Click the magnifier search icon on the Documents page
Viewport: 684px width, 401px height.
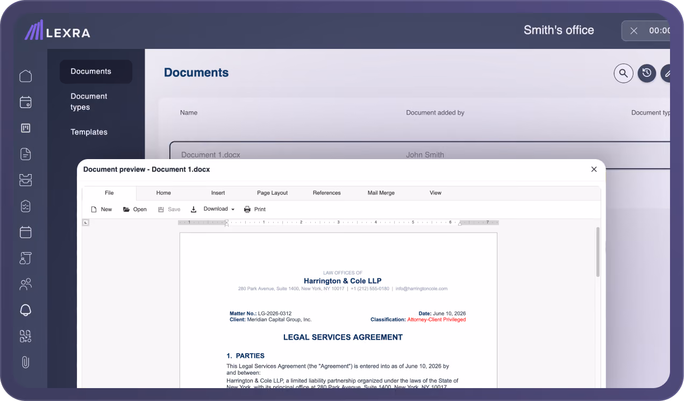[x=623, y=73]
